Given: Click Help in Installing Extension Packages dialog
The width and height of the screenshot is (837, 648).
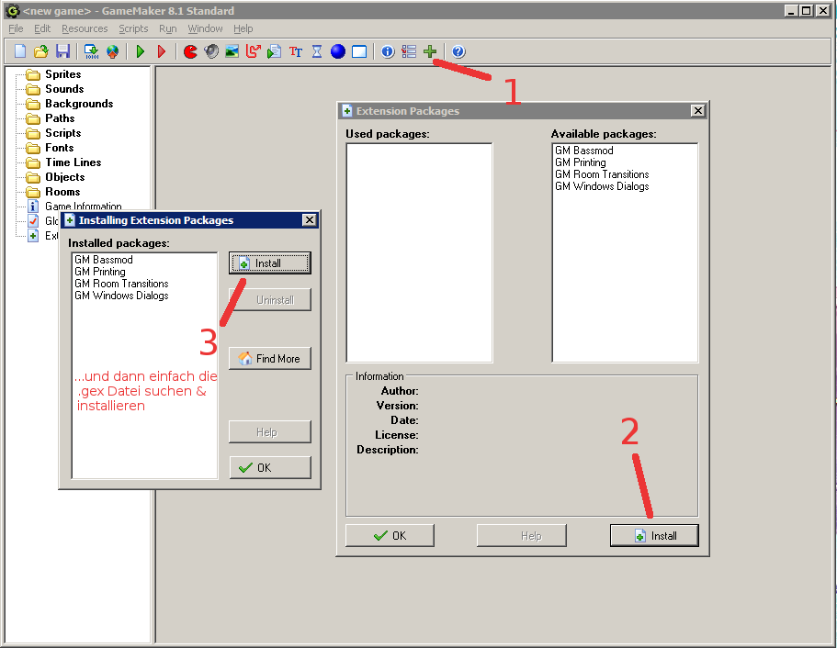Looking at the screenshot, I should click(x=270, y=432).
